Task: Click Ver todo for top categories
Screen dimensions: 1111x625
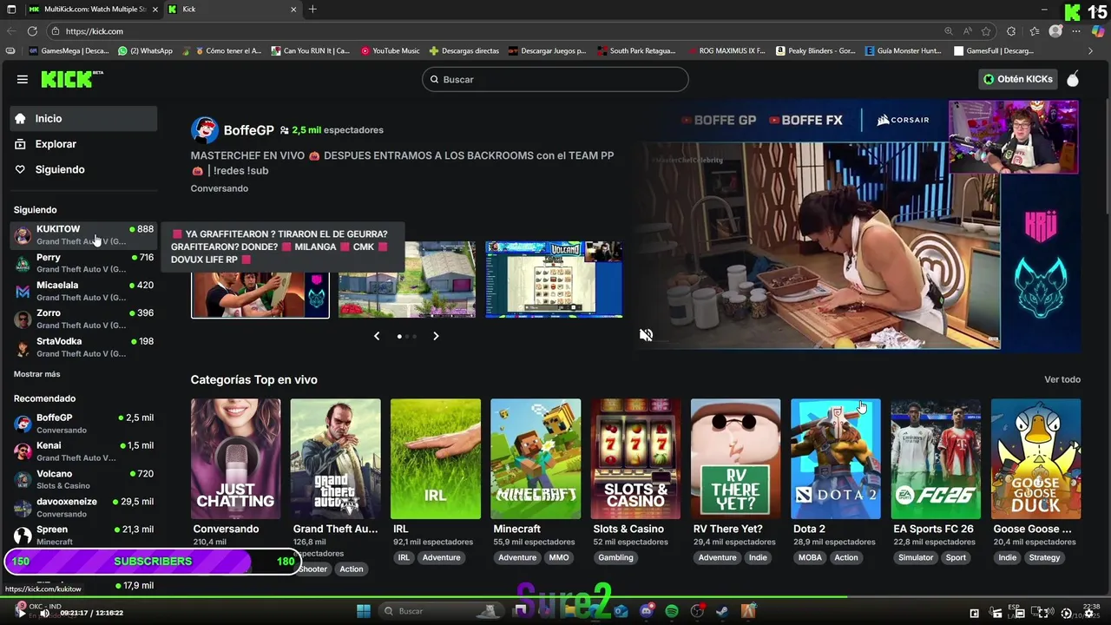Action: pos(1062,379)
